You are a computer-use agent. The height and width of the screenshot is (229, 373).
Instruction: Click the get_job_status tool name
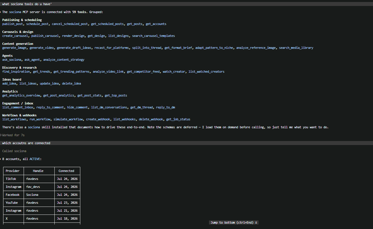(178, 119)
